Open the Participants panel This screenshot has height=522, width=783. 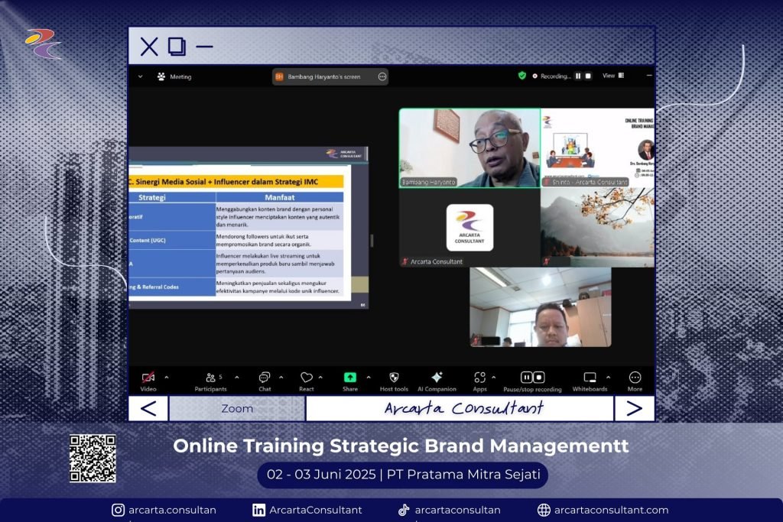tap(210, 378)
